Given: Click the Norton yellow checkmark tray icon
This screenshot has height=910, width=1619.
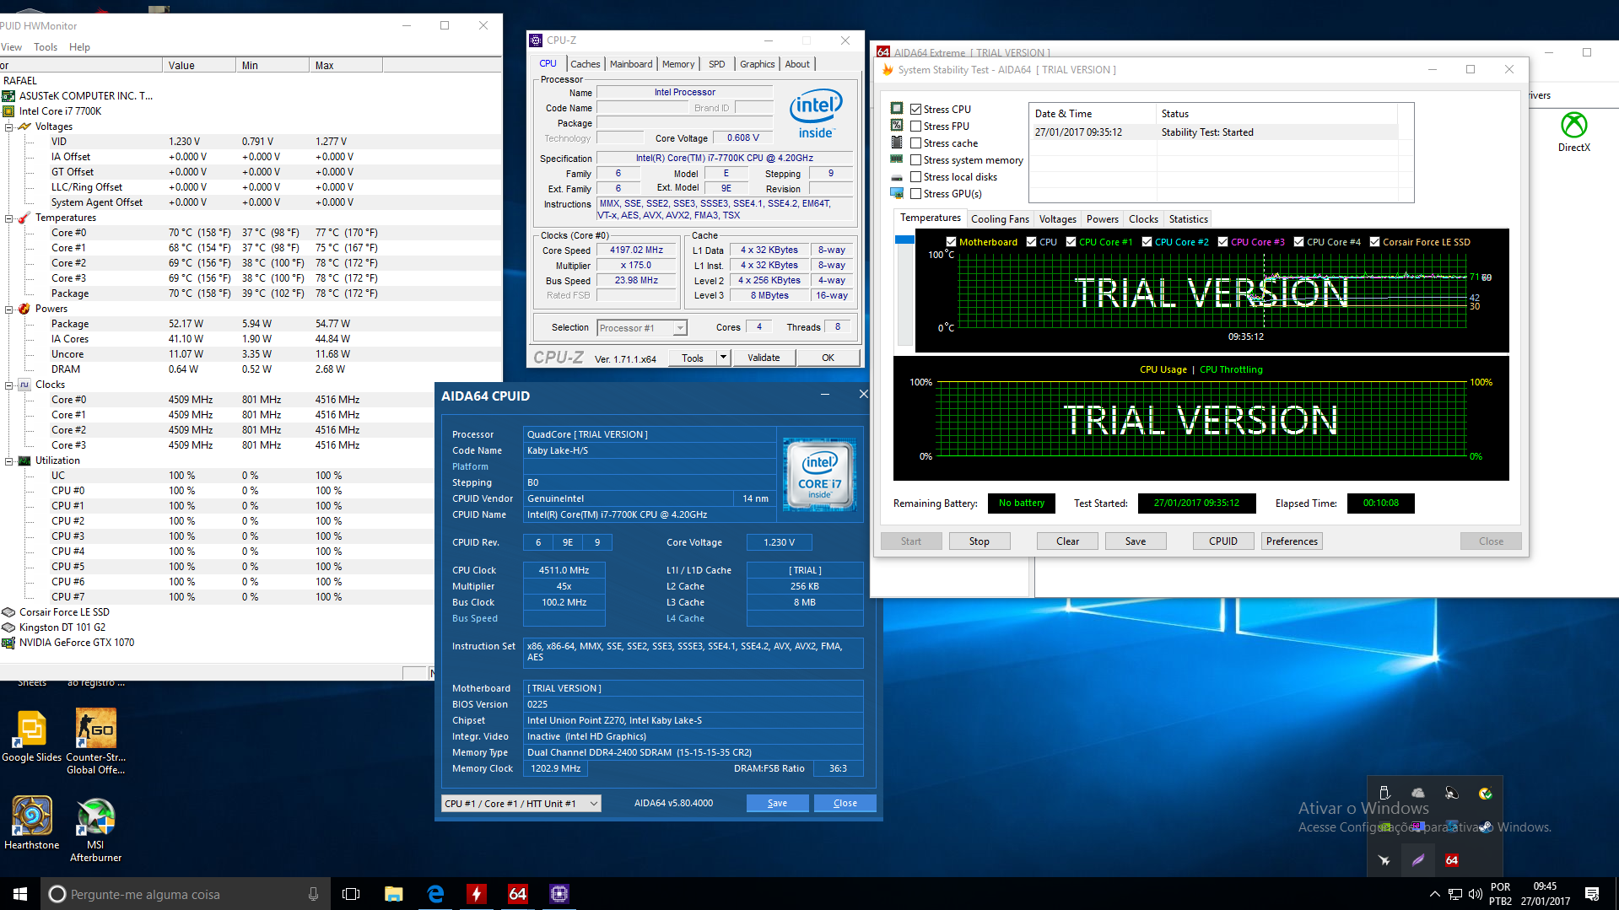Looking at the screenshot, I should click(1486, 793).
